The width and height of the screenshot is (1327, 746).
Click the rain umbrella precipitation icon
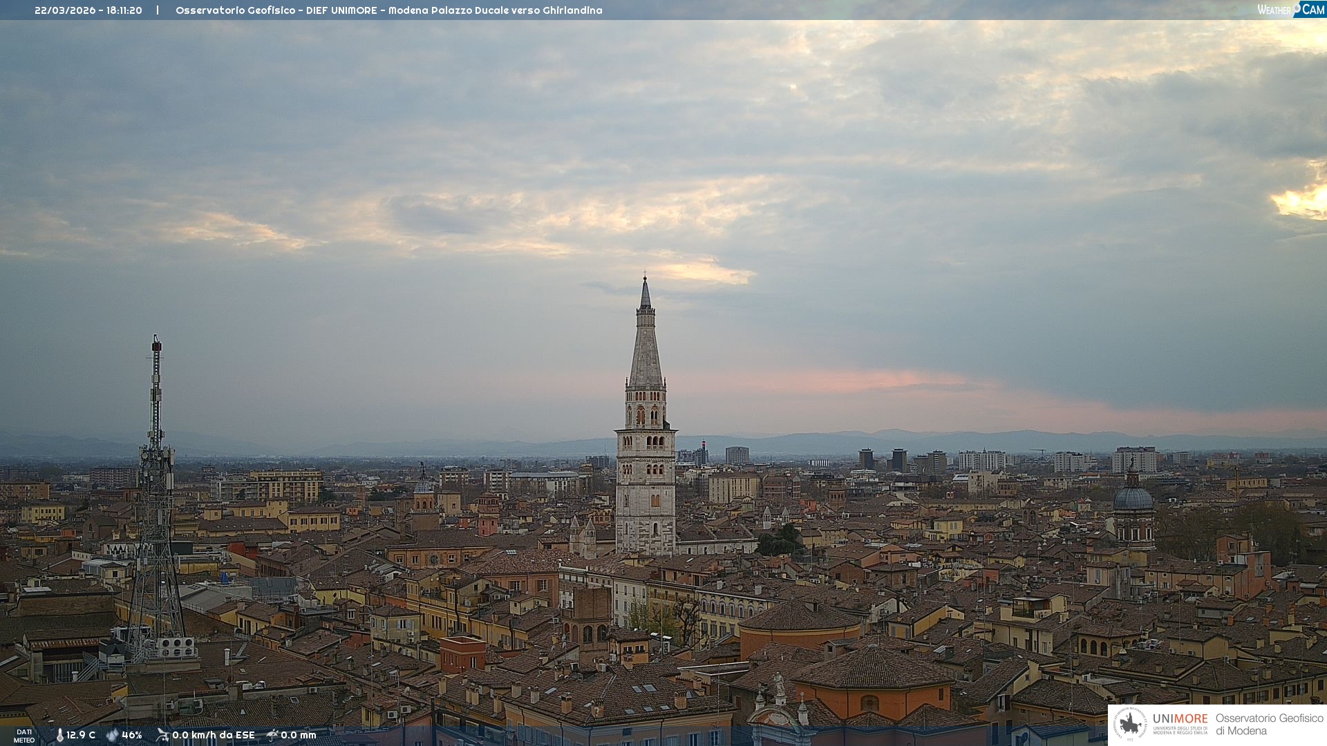[272, 735]
